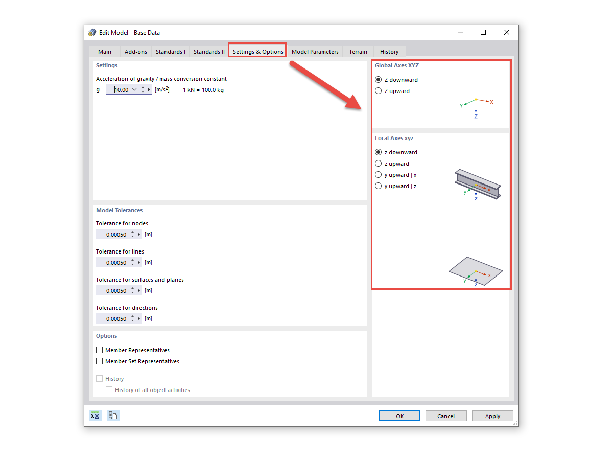Select Z upward for global axes
Image resolution: width=613 pixels, height=460 pixels.
[378, 90]
